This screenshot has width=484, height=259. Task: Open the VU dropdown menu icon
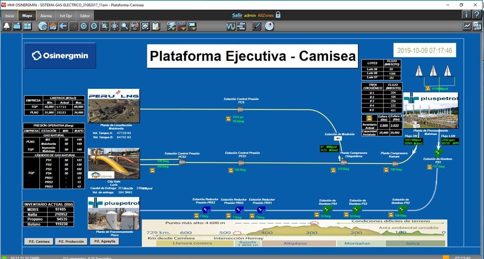(x=231, y=26)
